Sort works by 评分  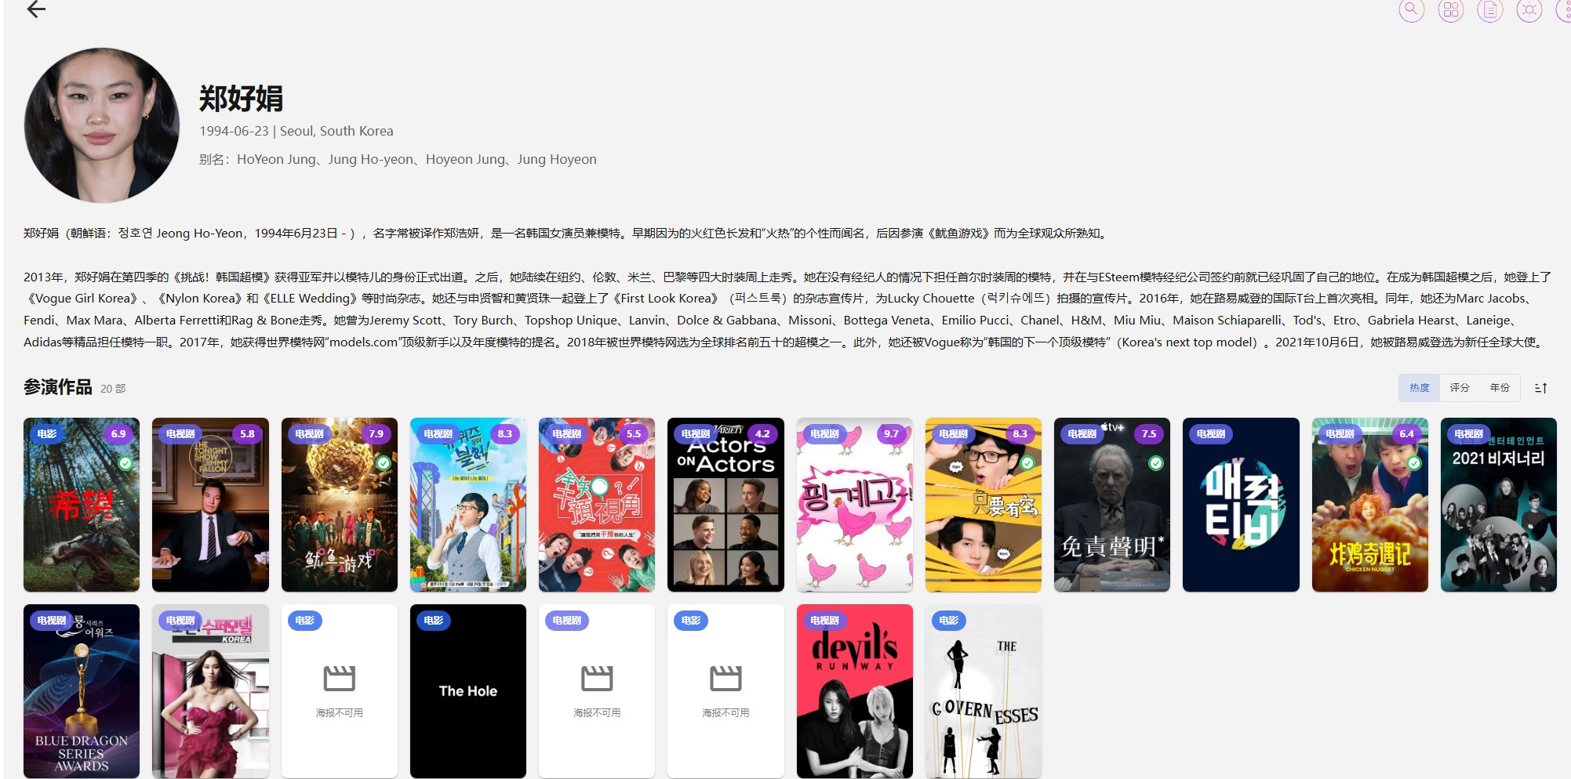(x=1459, y=388)
